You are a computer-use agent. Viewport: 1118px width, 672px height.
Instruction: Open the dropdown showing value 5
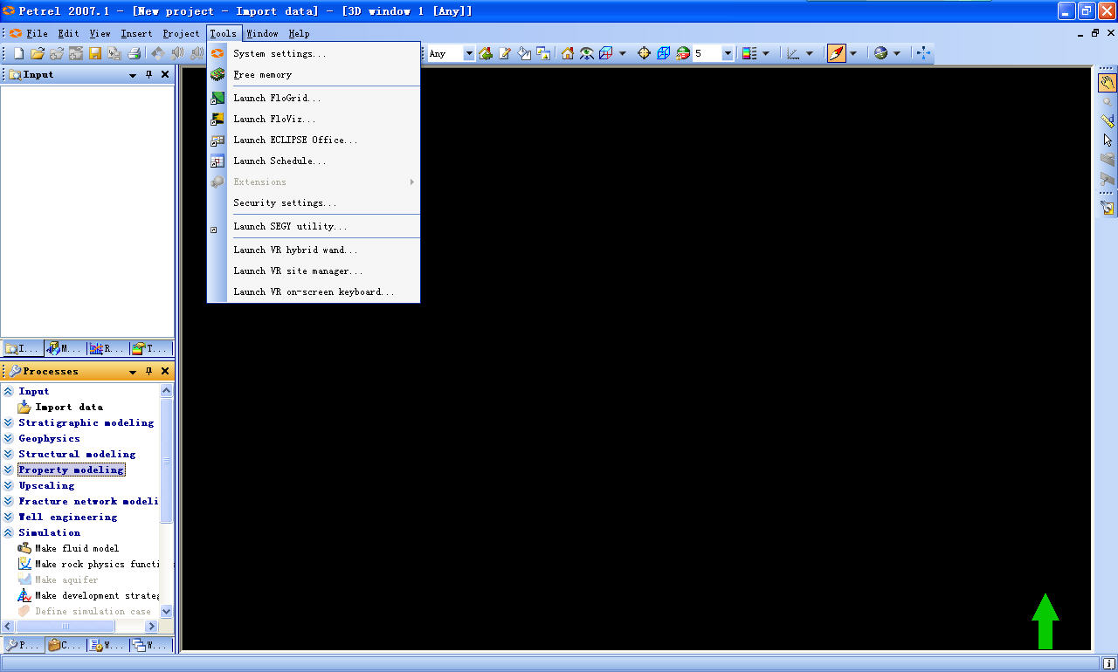[x=728, y=53]
